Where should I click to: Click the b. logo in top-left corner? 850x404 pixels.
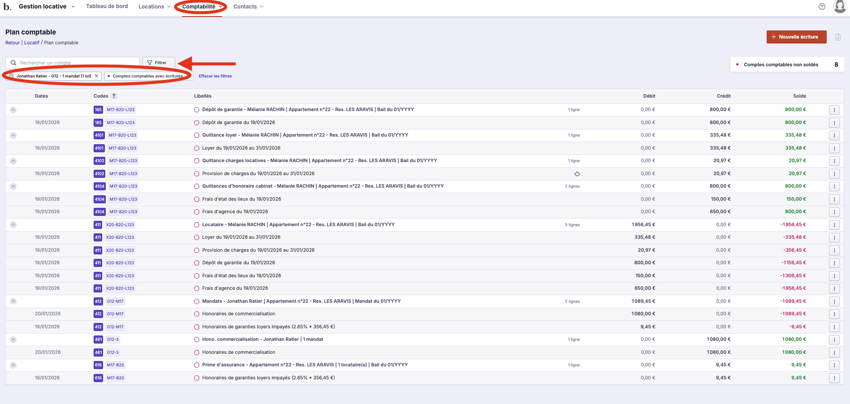click(x=7, y=7)
